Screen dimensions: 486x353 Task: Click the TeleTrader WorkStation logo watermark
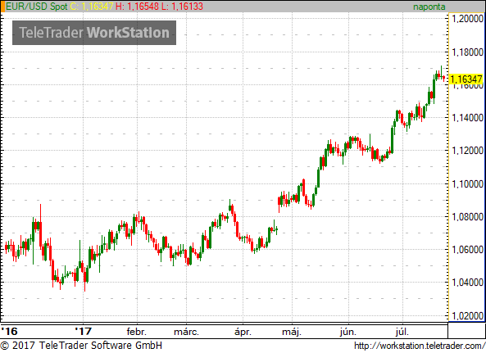click(94, 33)
